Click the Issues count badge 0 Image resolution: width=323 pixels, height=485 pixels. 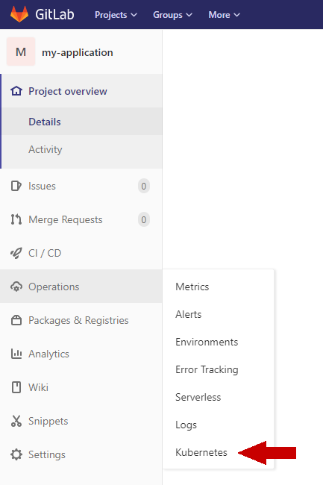click(x=144, y=186)
